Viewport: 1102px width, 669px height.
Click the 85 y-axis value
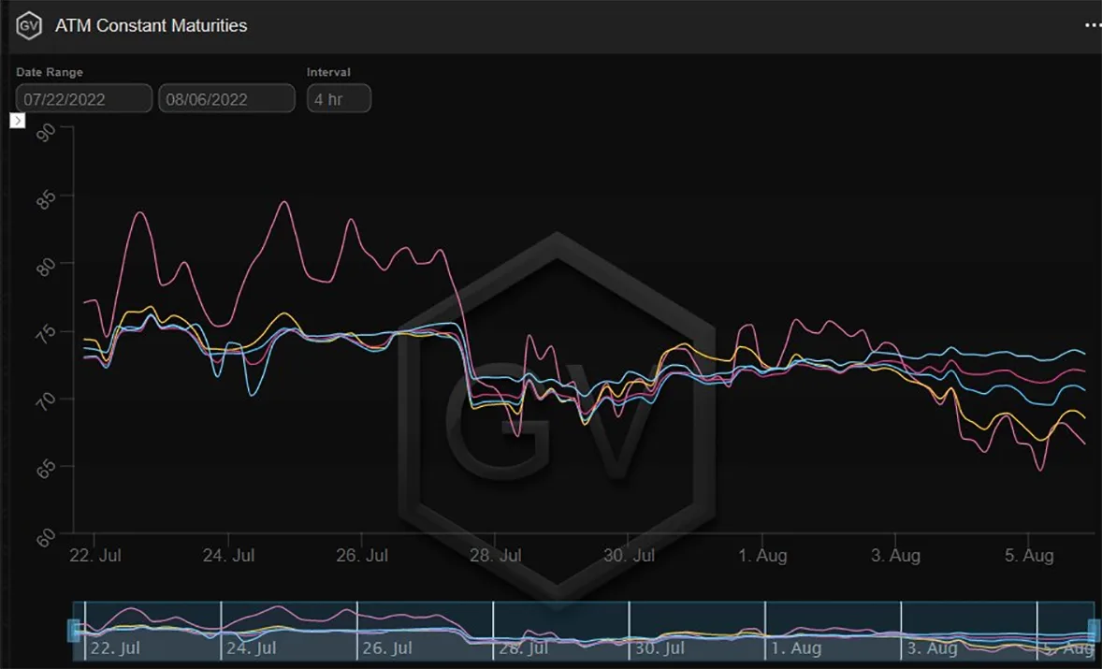tap(47, 199)
